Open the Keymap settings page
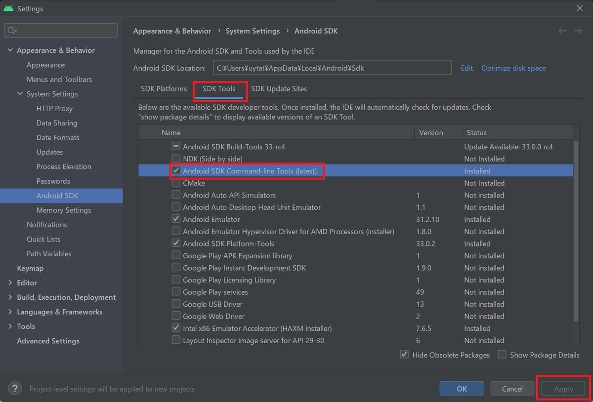 click(x=30, y=268)
